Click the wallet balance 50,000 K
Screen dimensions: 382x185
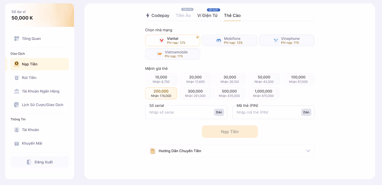(22, 18)
